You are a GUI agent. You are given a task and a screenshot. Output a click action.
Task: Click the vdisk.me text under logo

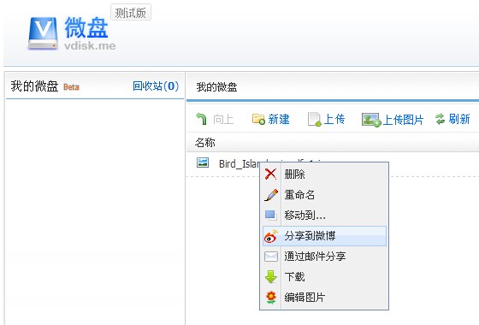point(90,46)
